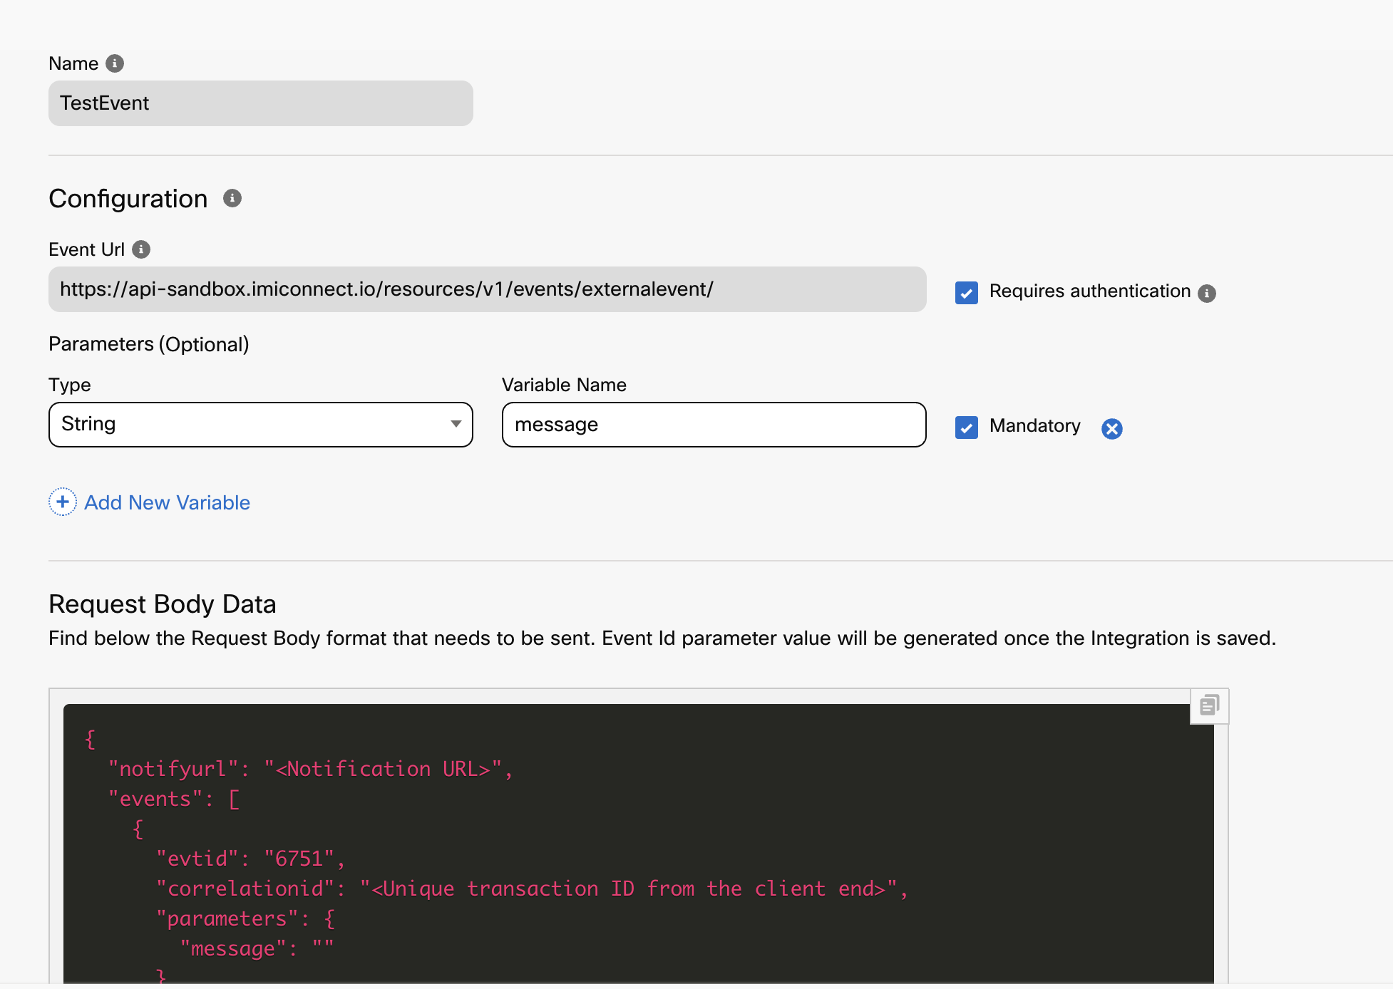Viewport: 1393px width, 989px height.
Task: Click the dotted plus circle icon
Action: (x=63, y=502)
